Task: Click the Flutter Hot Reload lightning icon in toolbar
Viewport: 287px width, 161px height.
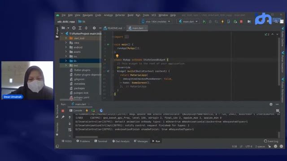Action: (222, 21)
